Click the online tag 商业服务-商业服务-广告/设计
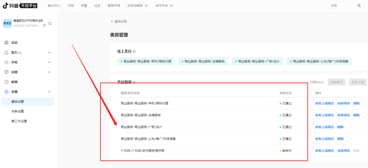 pos(257,61)
